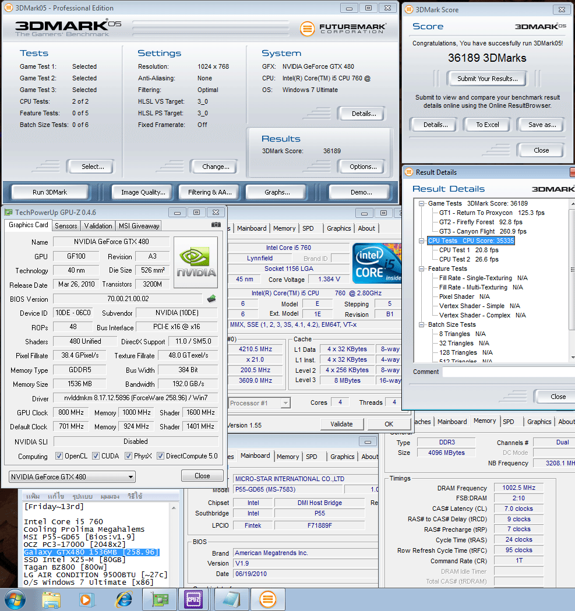Open the first Notepad menu item
The height and width of the screenshot is (611, 575).
click(x=33, y=496)
